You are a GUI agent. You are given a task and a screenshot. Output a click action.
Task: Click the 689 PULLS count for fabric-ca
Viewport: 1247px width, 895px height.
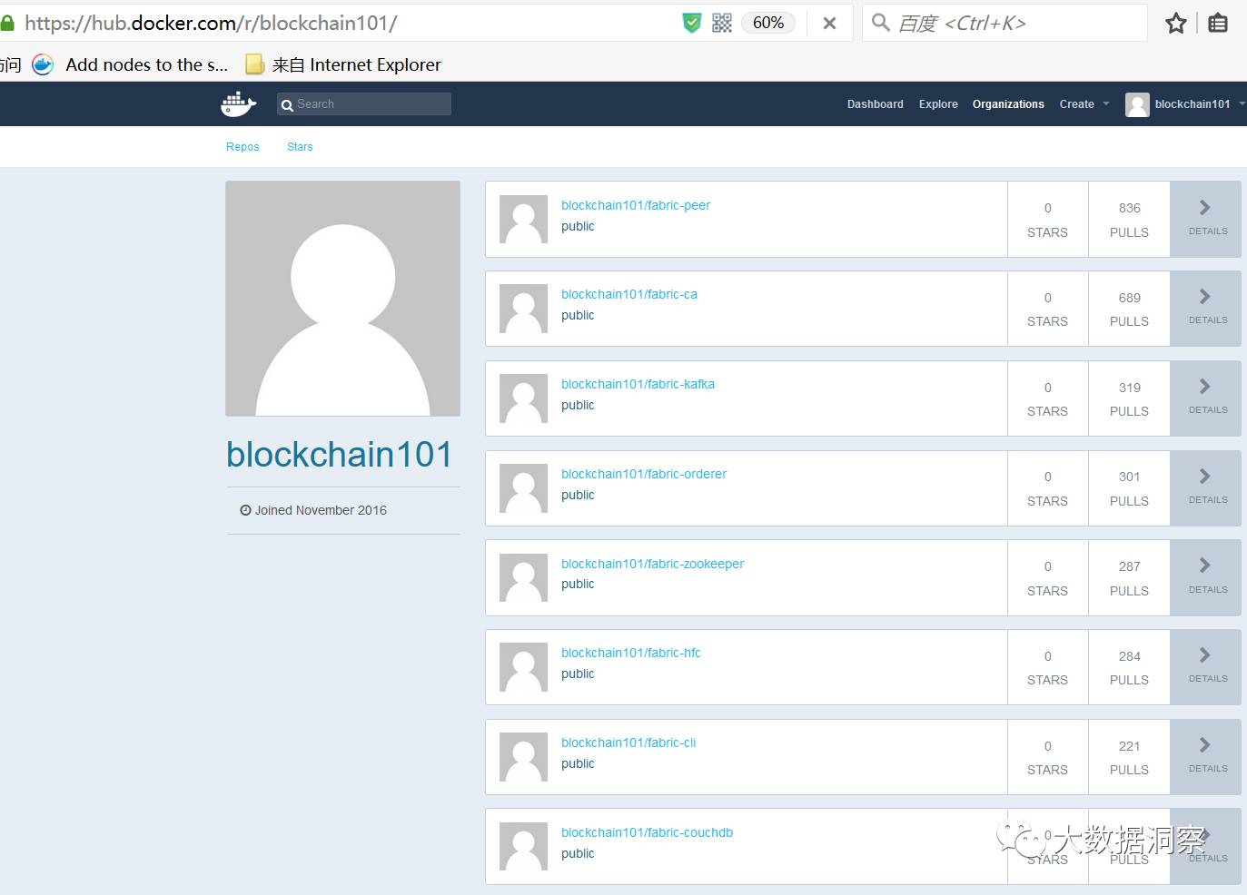pos(1129,310)
